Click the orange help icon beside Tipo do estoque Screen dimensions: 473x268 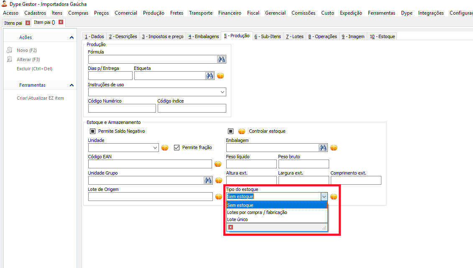pos(334,196)
